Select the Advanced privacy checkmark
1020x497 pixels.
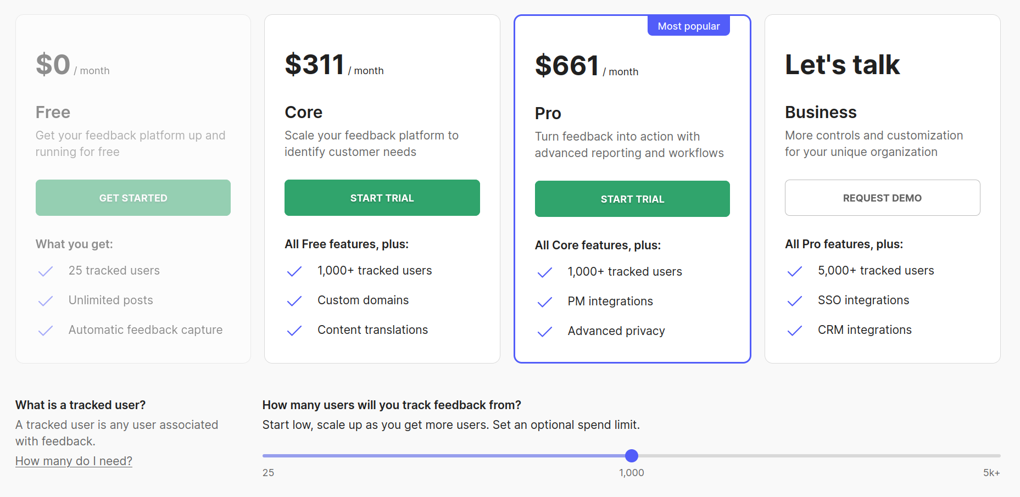[x=545, y=331]
